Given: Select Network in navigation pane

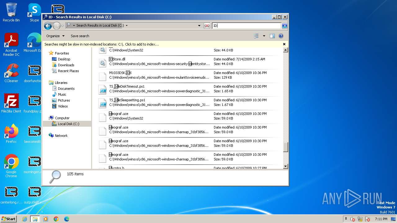Looking at the screenshot, I should coord(61,136).
